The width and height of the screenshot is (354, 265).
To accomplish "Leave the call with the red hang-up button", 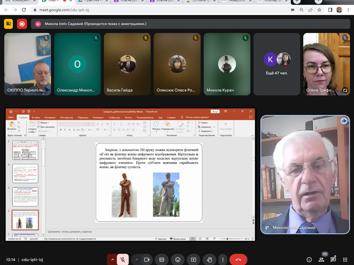I will point(238,260).
